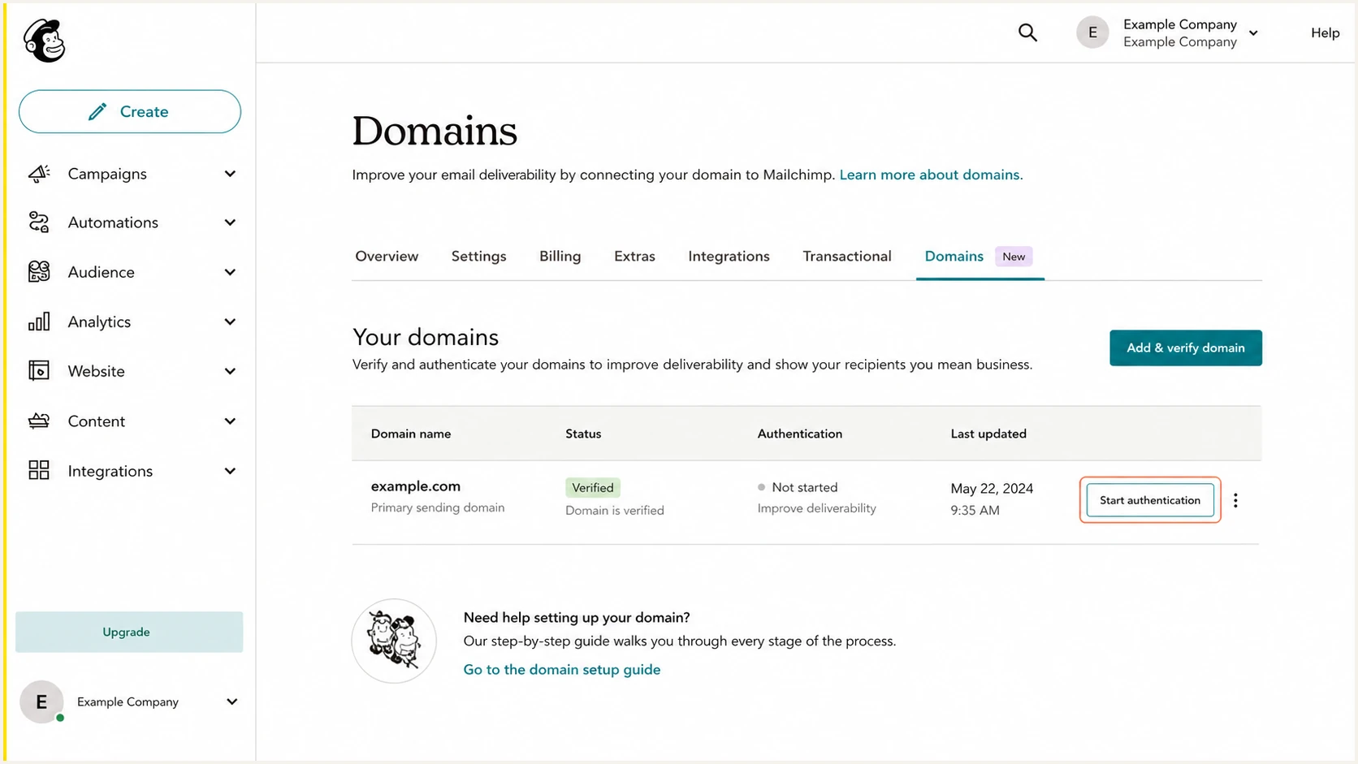
Task: Click the Improve deliverability text
Action: 816,508
